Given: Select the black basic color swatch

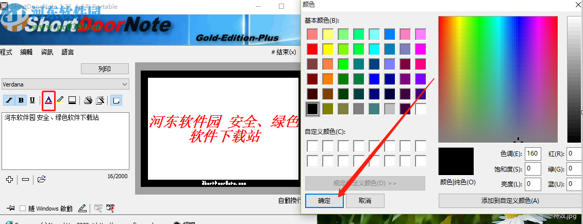Looking at the screenshot, I should [x=312, y=109].
